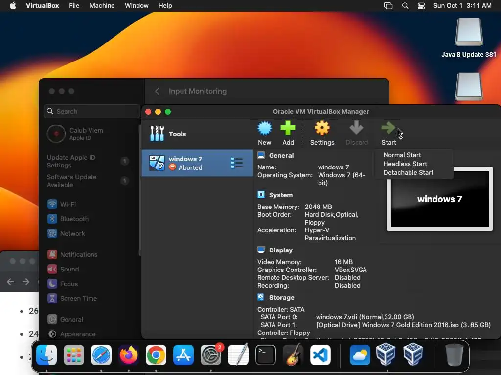Open Software Update Available in sidebar
501x375 pixels.
88,181
